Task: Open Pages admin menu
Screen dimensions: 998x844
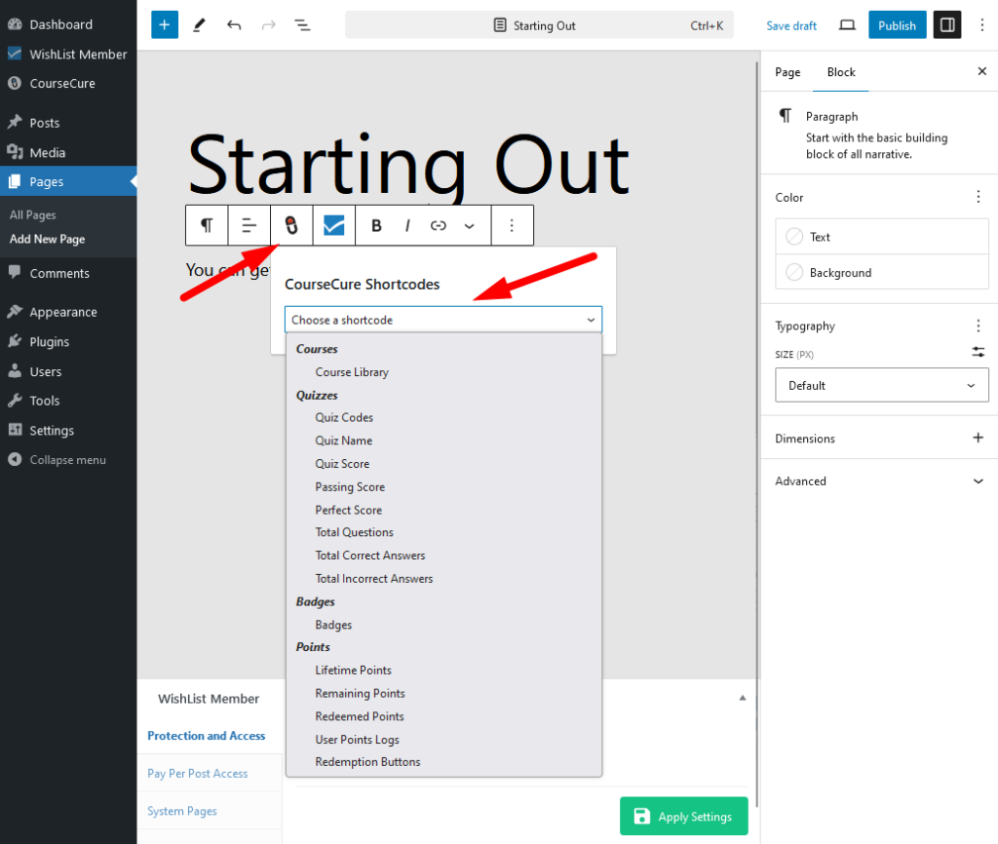Action: point(68,181)
